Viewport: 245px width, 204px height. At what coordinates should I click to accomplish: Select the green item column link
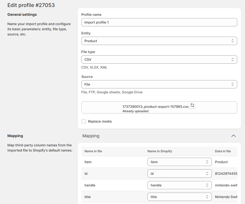pos(88,162)
